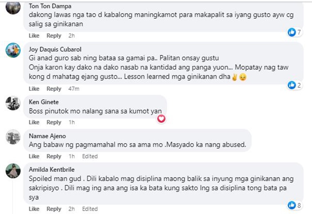Show edit history on Amilda Kentbrile's comment
This screenshot has height=214, width=312.
click(90, 209)
